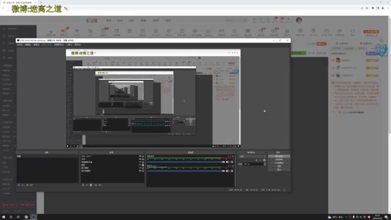This screenshot has height=220, width=391.
Task: Click search box in browser page header
Action: pyautogui.click(x=236, y=21)
